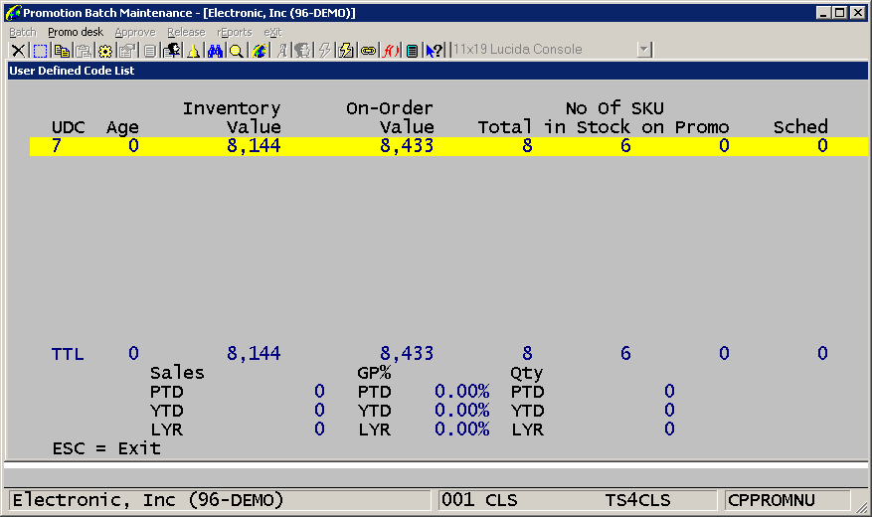
Task: Click the 8,144 total in TTL row
Action: [x=254, y=354]
